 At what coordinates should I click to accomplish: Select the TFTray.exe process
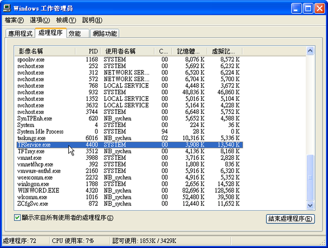[x=130, y=151]
